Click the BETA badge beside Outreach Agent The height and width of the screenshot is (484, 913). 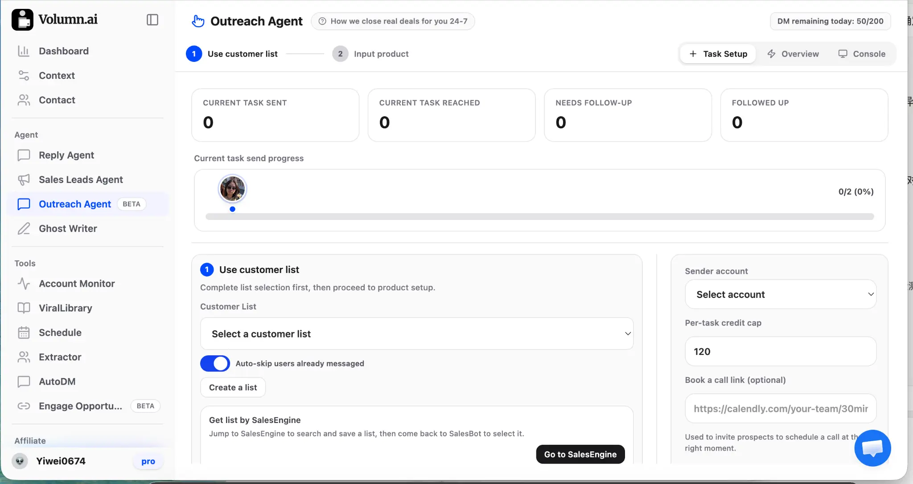[132, 204]
